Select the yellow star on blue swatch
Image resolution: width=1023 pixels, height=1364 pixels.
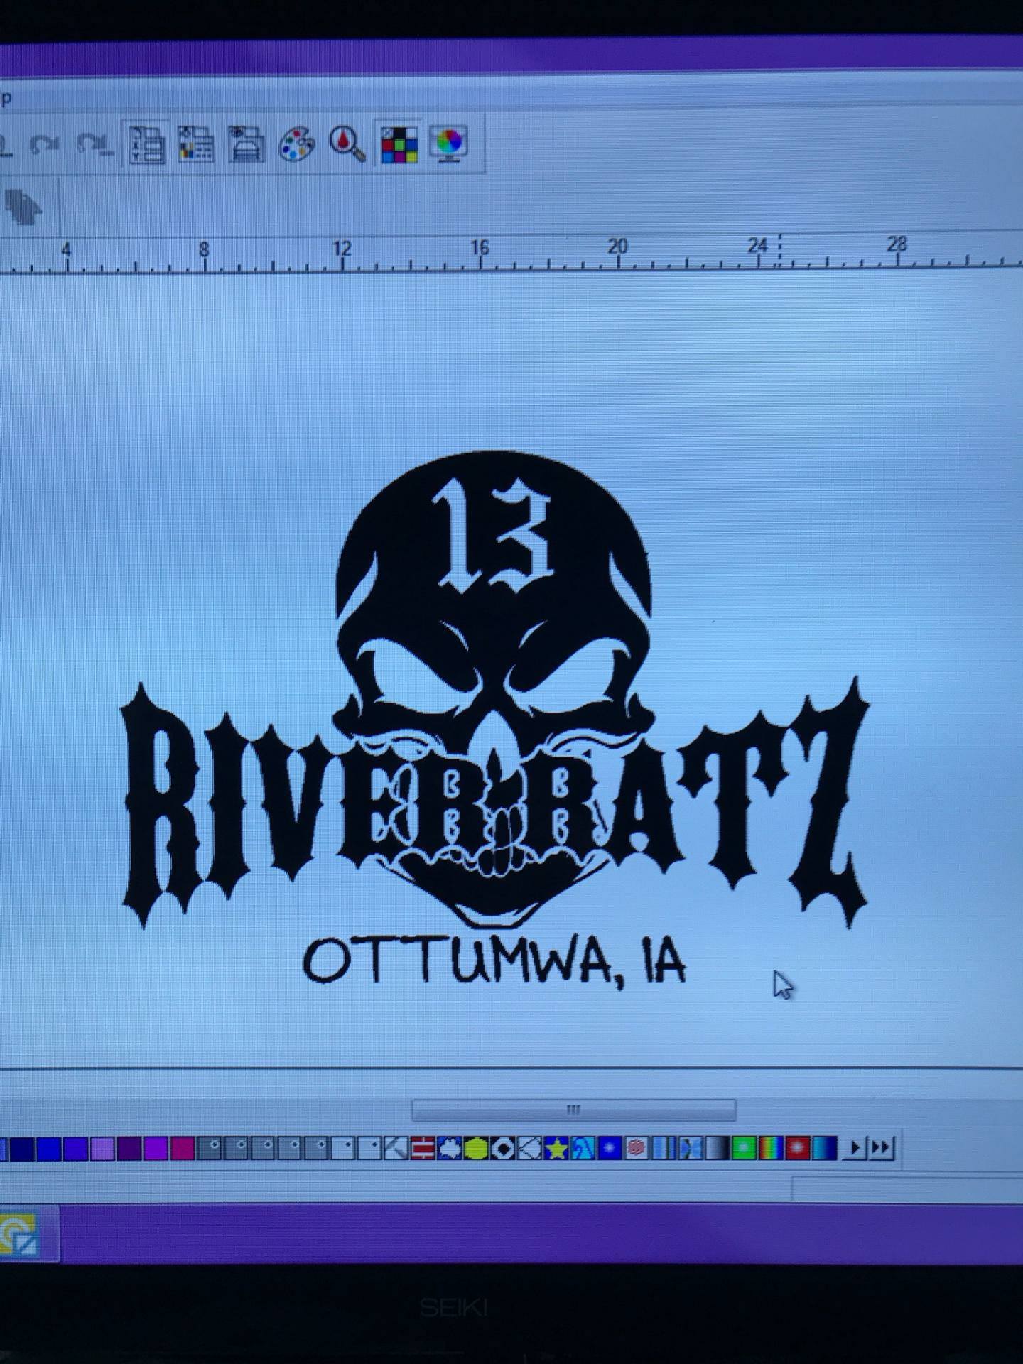click(x=556, y=1149)
